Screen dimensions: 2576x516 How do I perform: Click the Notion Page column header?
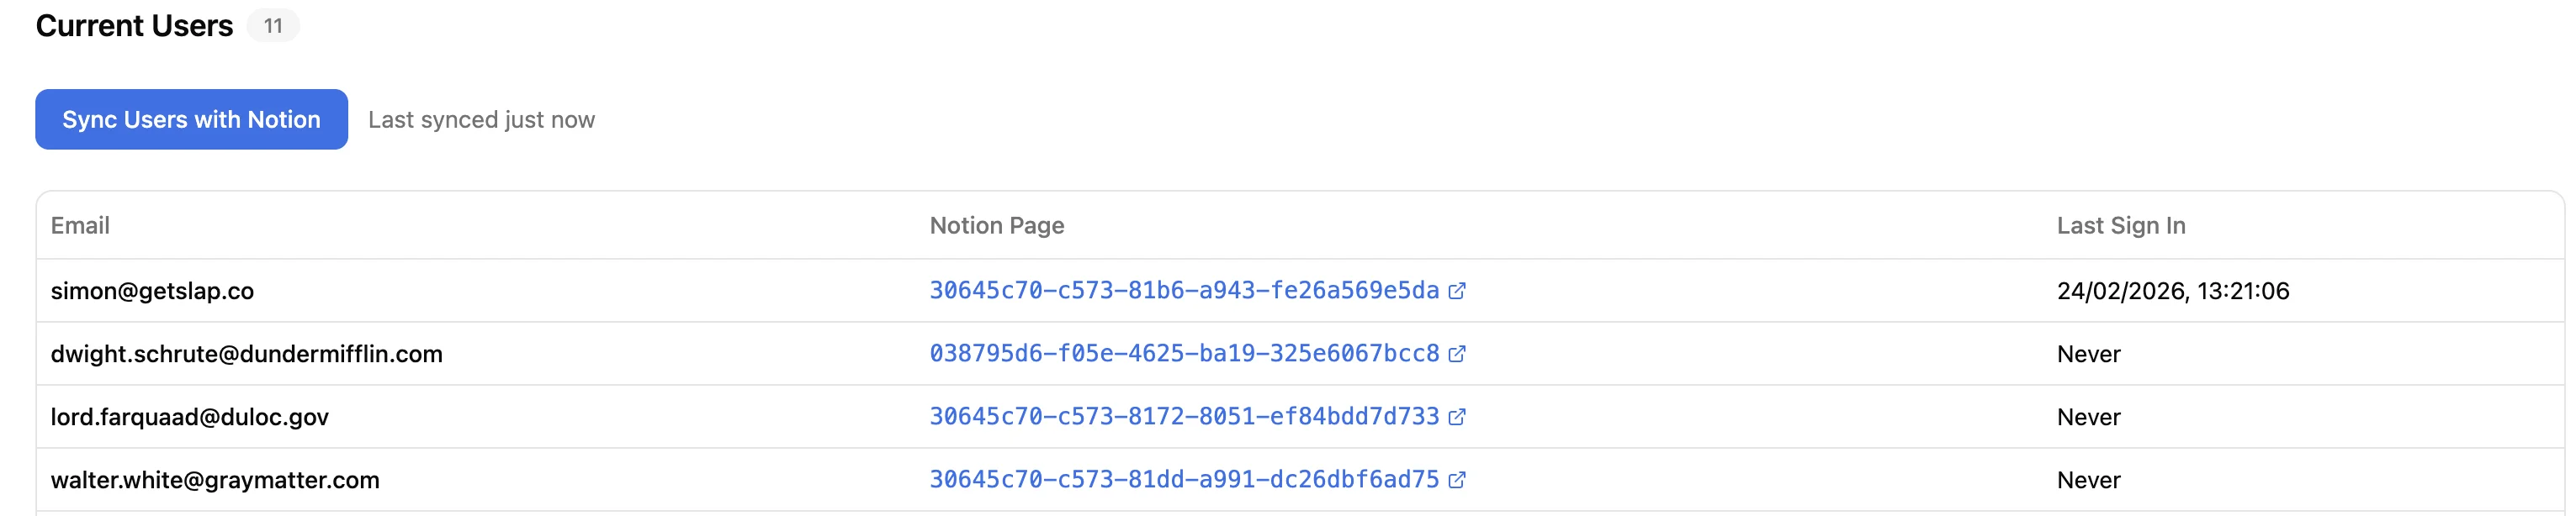coord(996,225)
